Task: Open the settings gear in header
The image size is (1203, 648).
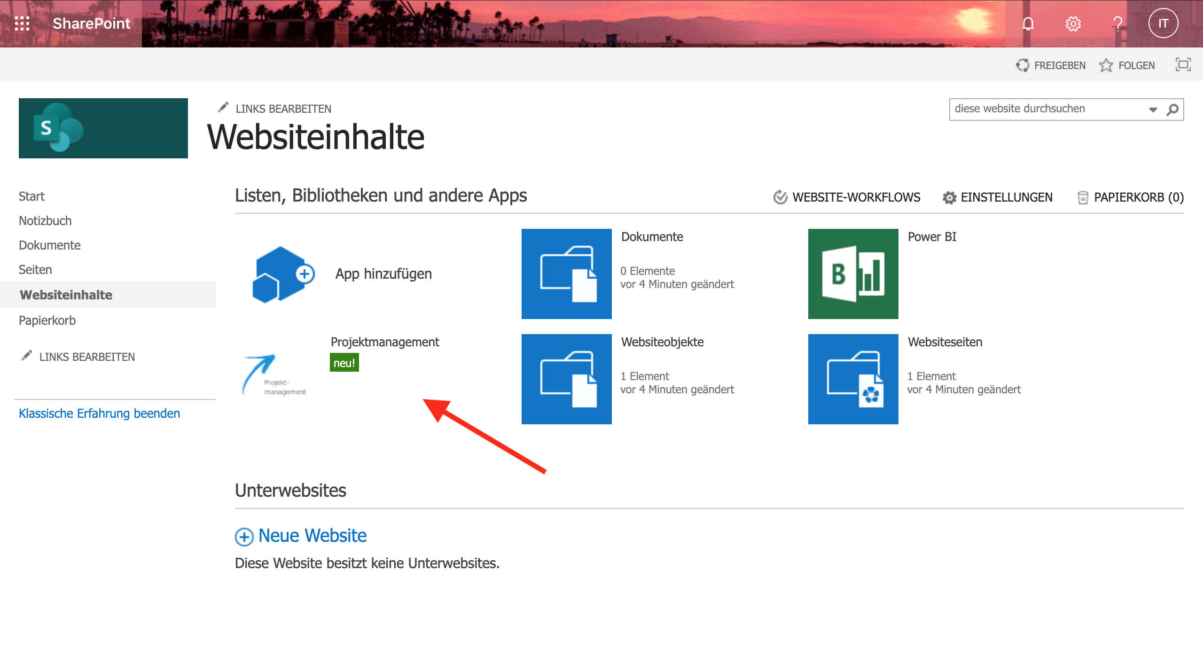Action: (1073, 23)
